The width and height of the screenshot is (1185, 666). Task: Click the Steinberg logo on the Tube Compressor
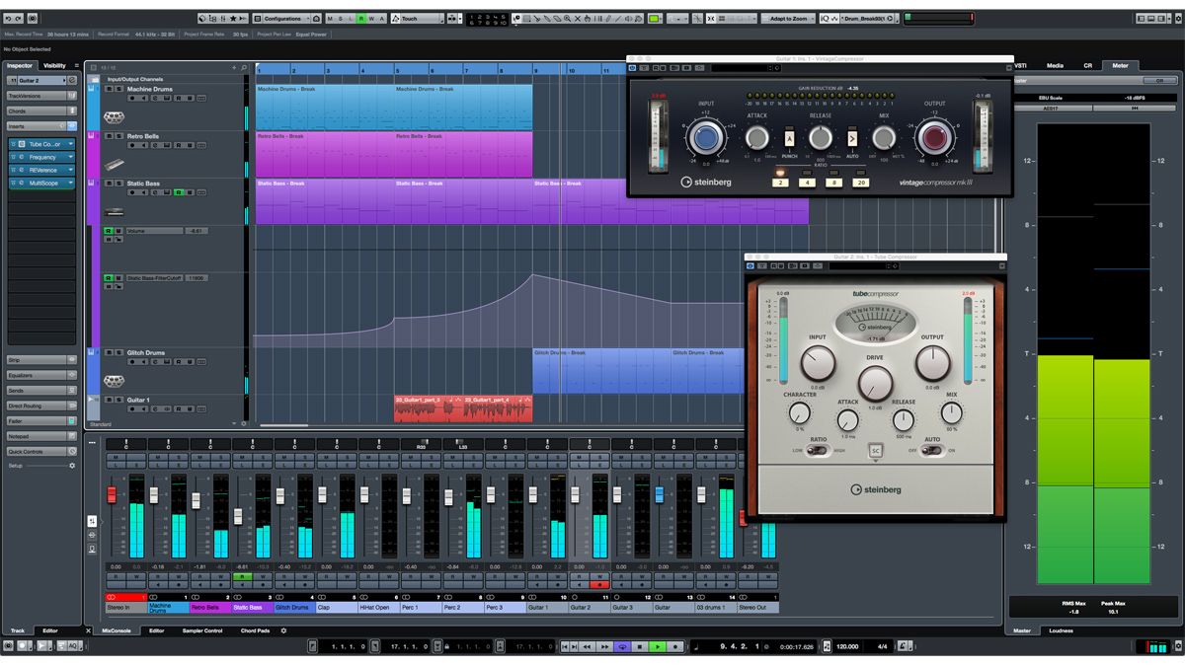878,489
